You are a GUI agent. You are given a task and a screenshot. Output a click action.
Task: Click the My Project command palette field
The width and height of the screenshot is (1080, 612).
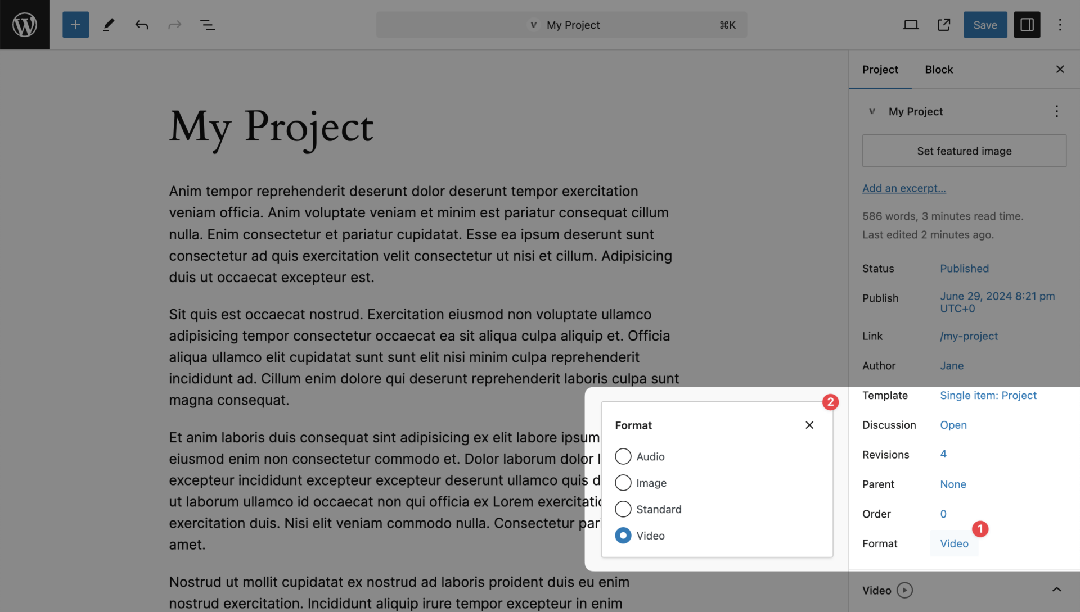click(x=561, y=25)
